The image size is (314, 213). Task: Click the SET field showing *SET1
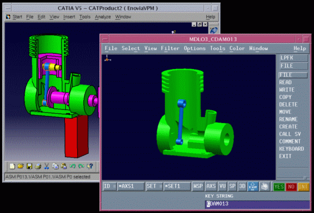click(x=177, y=186)
